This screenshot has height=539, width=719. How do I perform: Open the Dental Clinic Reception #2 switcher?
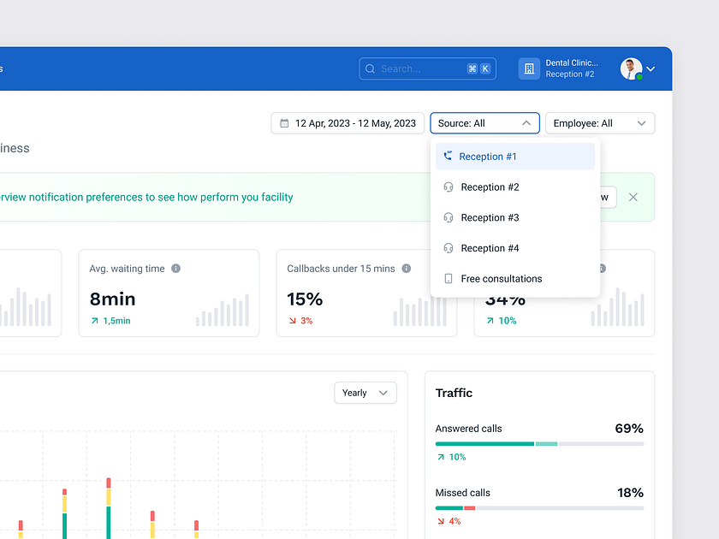click(559, 68)
